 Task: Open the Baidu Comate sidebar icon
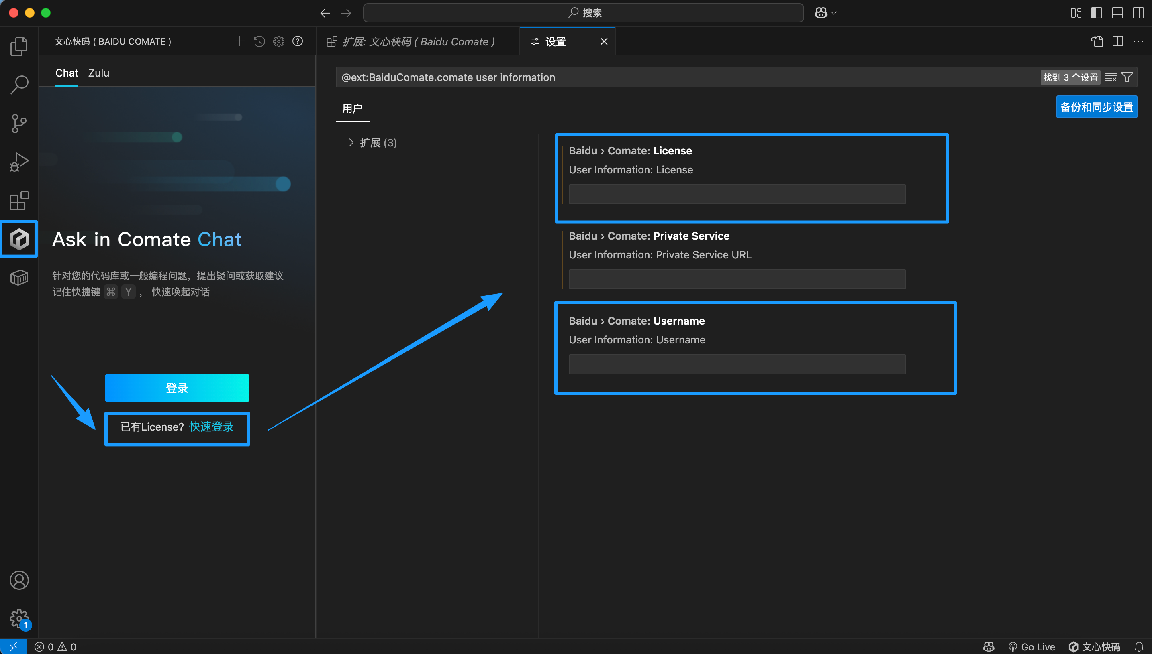19,239
